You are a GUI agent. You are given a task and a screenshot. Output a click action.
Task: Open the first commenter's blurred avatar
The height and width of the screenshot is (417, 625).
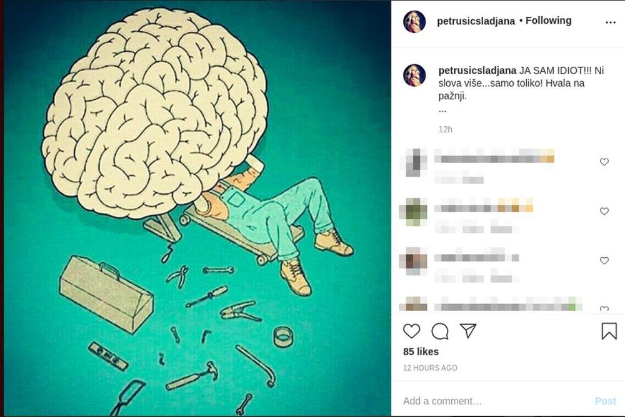click(414, 162)
